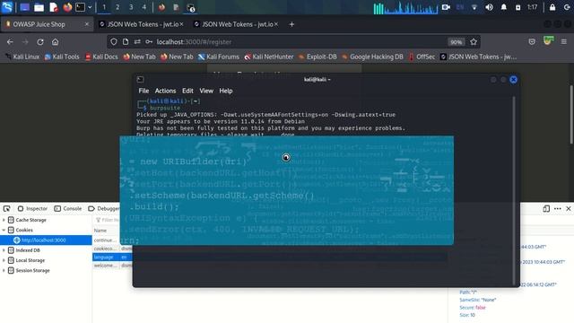Open the devtools three-dot options menu
Screen dimensions: 574x323
click(x=558, y=209)
